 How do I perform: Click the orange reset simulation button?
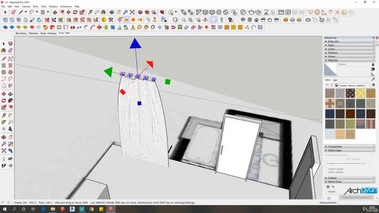tap(140, 20)
